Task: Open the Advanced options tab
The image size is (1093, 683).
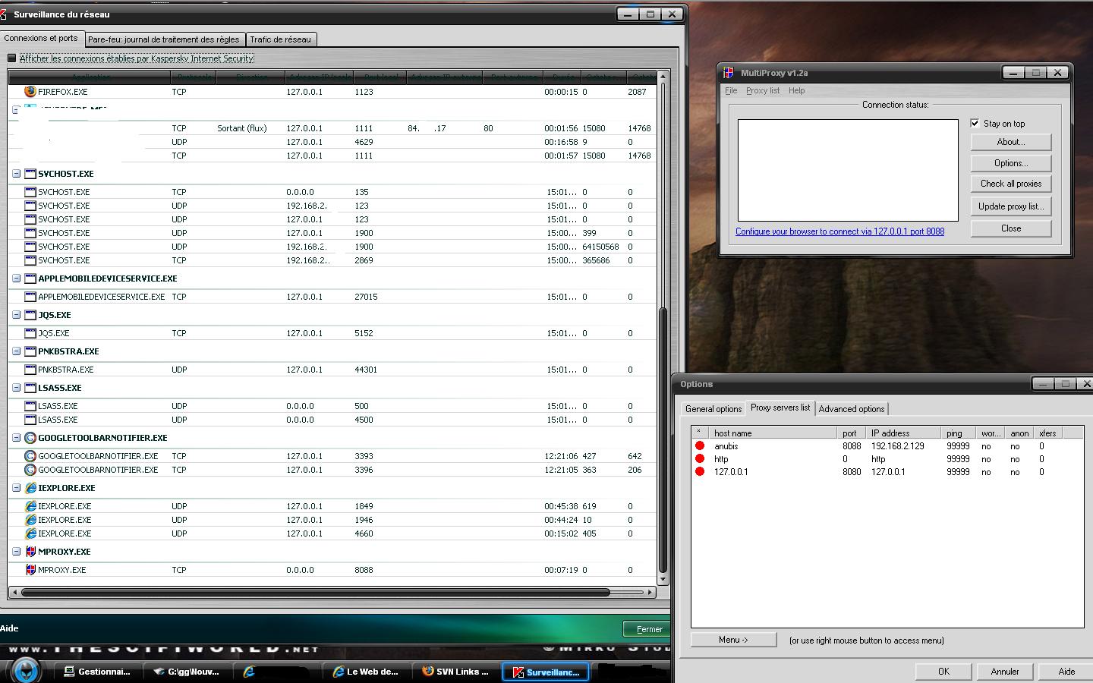Action: pos(851,408)
